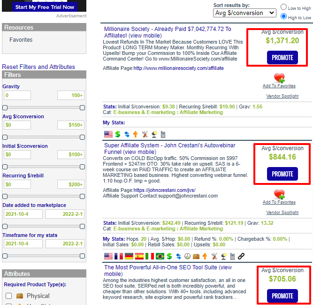Open the Super Affiliate System listing title
Image resolution: width=313 pixels, height=305 pixels.
click(170, 148)
